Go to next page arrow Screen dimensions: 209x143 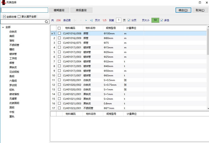pyautogui.click(x=86, y=21)
